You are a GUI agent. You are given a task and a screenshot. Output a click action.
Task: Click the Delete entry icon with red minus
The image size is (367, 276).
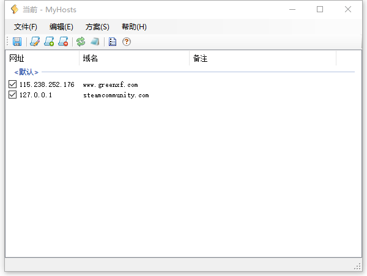tap(63, 42)
